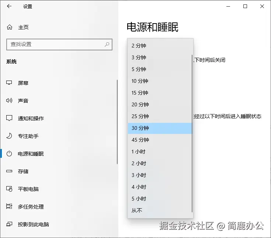This screenshot has height=238, width=271.
Task: Choose 20 分钟 option
Action: click(x=160, y=104)
